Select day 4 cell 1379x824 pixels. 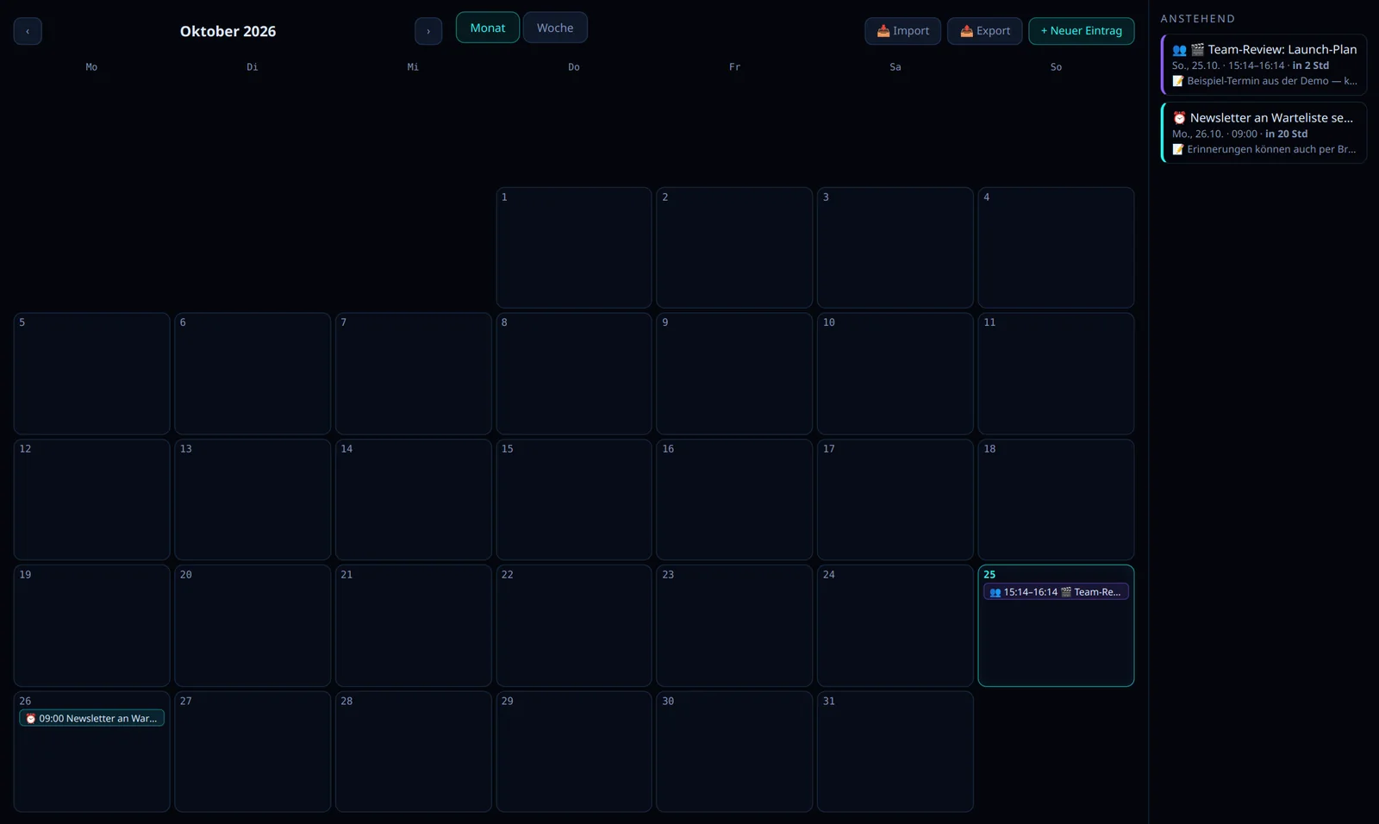click(1056, 247)
